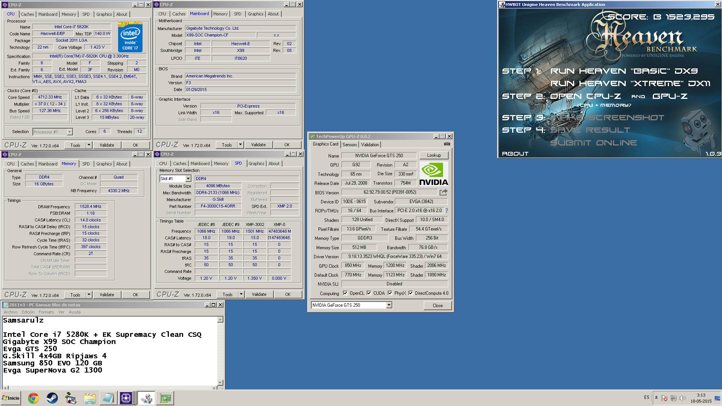Click Validate in the SPD CPU-Z window
This screenshot has width=722, height=406.
click(x=259, y=294)
